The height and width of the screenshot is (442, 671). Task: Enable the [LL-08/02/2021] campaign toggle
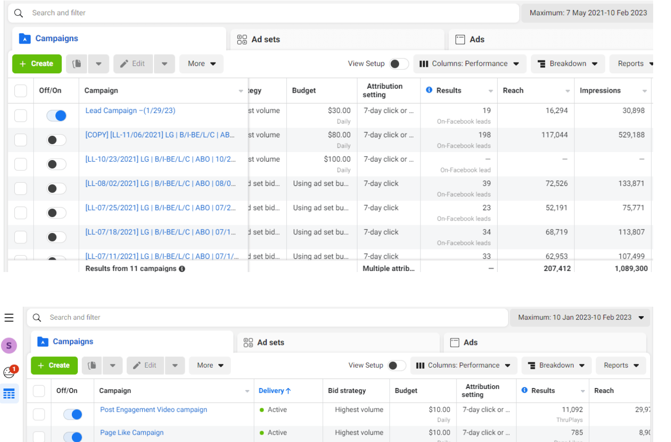(x=56, y=189)
